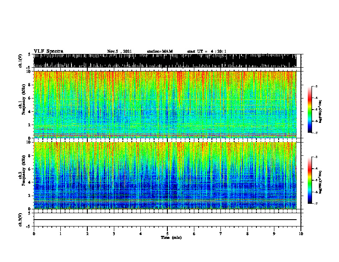Click time axis tick label "5"
This screenshot has height=262, width=339.
point(167,234)
